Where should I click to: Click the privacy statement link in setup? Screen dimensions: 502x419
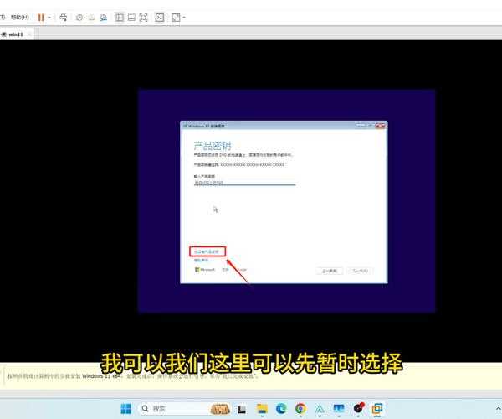(x=201, y=261)
